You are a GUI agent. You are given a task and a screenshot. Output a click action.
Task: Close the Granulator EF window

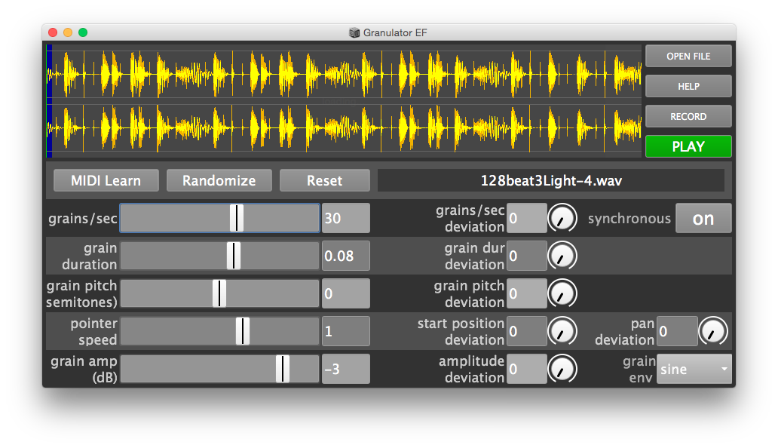(x=53, y=32)
